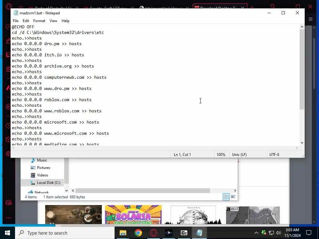Open Opera GX Easy Setup sliders icon

[x=311, y=19]
